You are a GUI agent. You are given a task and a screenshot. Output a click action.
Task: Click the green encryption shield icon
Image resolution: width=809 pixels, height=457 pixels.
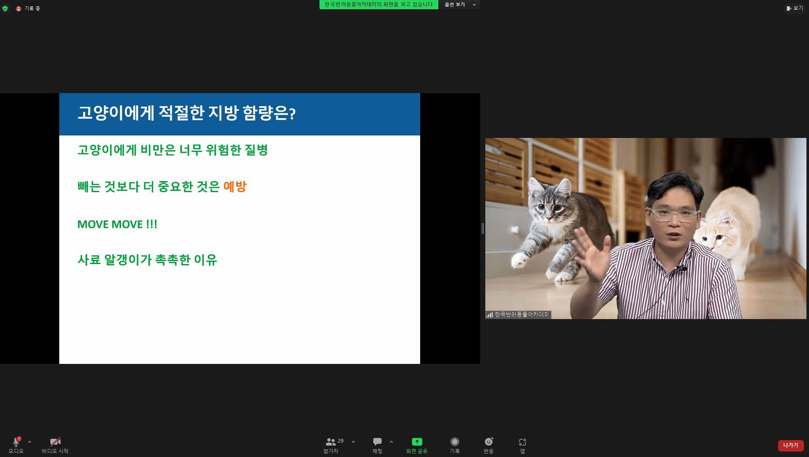pyautogui.click(x=5, y=8)
